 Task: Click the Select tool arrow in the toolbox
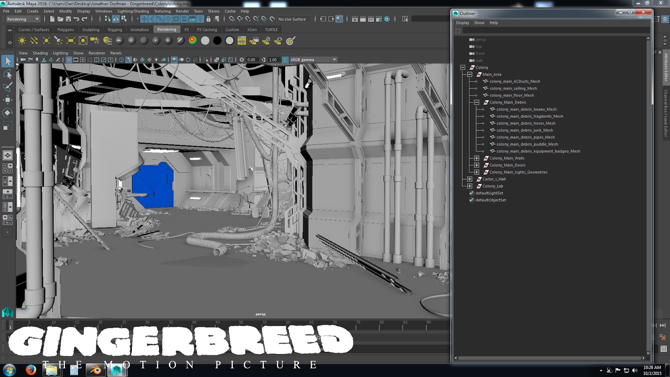click(8, 62)
